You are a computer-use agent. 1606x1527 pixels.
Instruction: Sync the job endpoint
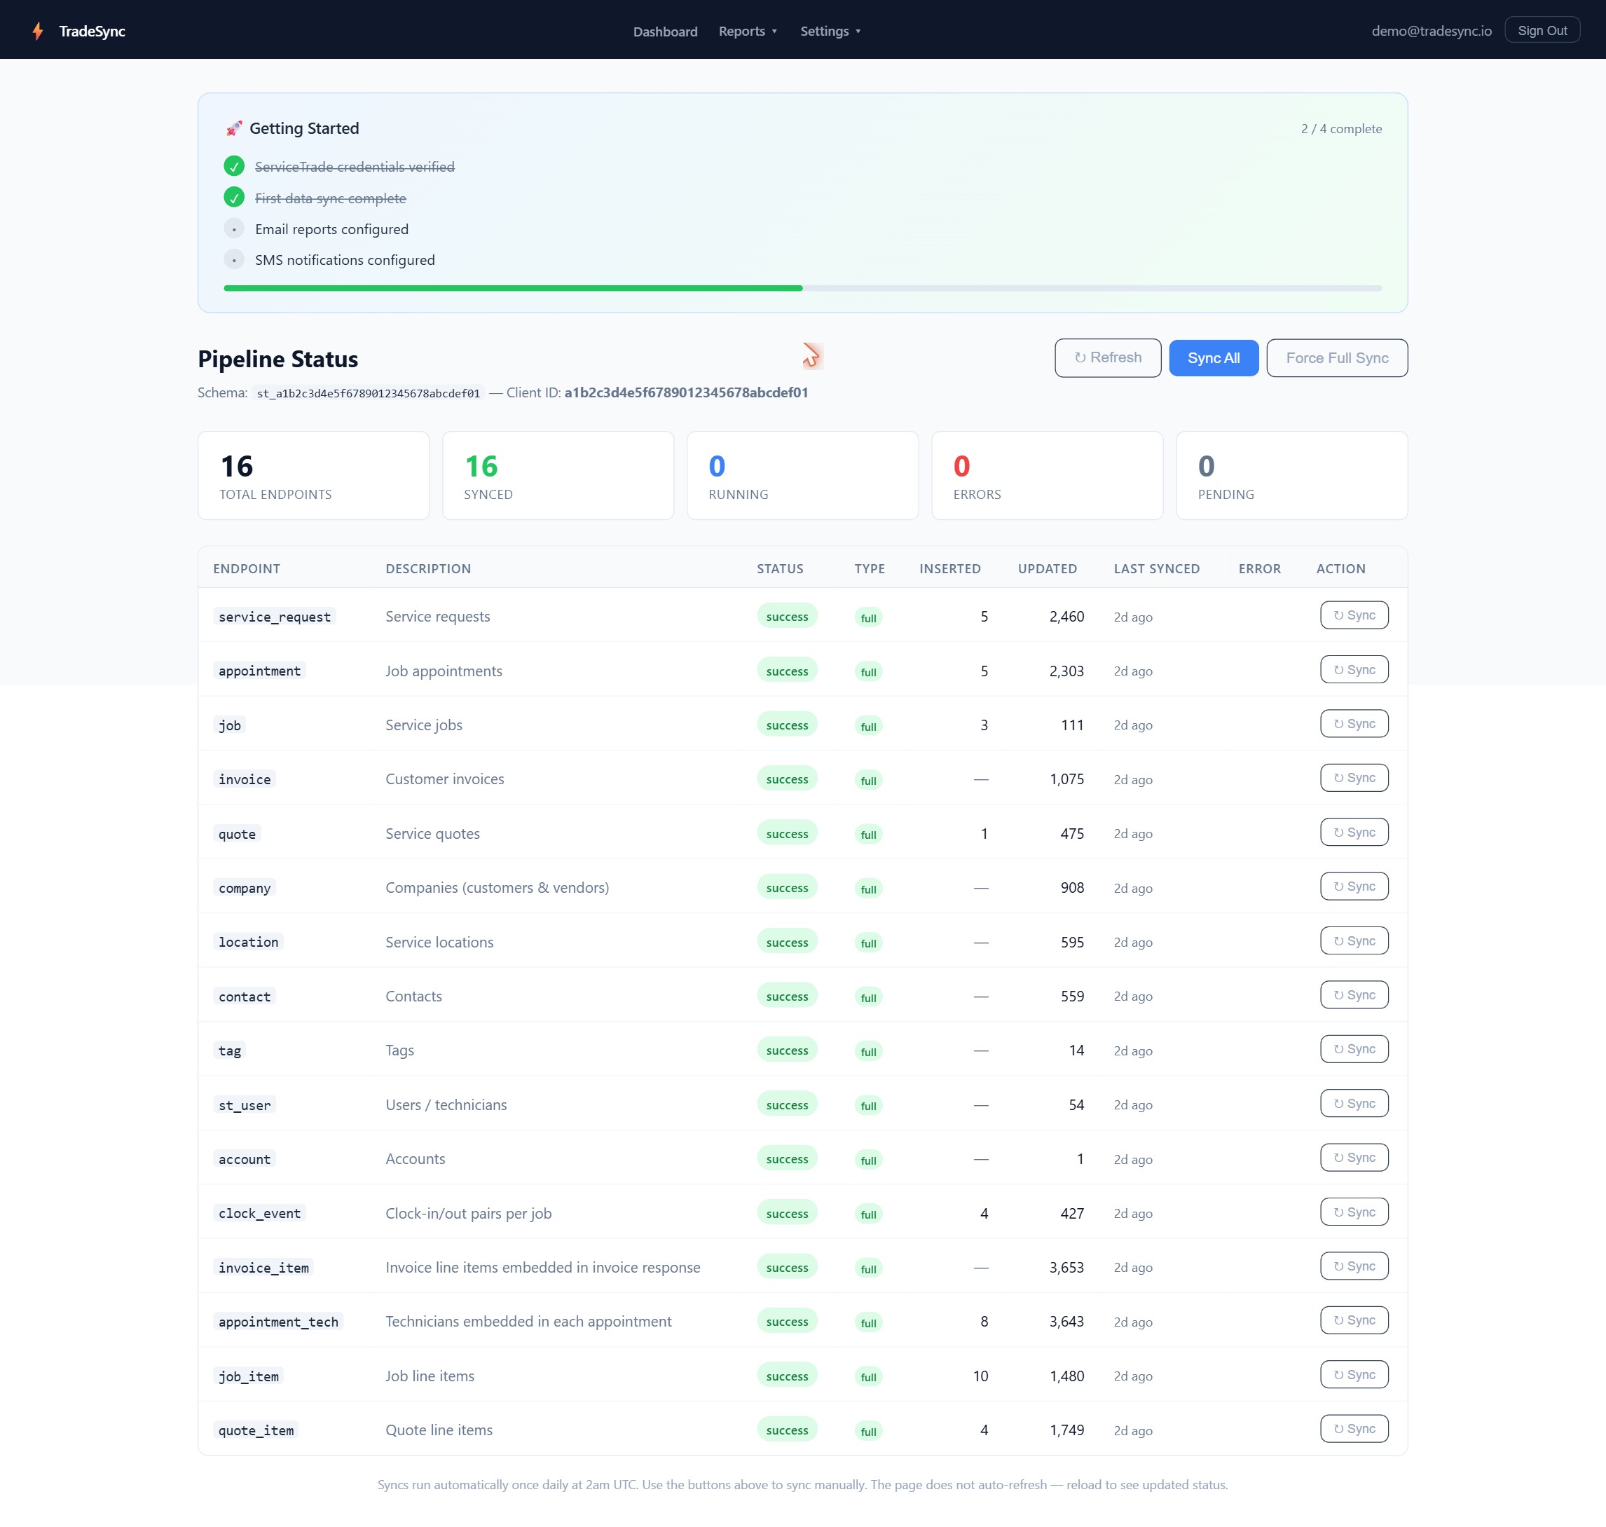1354,724
